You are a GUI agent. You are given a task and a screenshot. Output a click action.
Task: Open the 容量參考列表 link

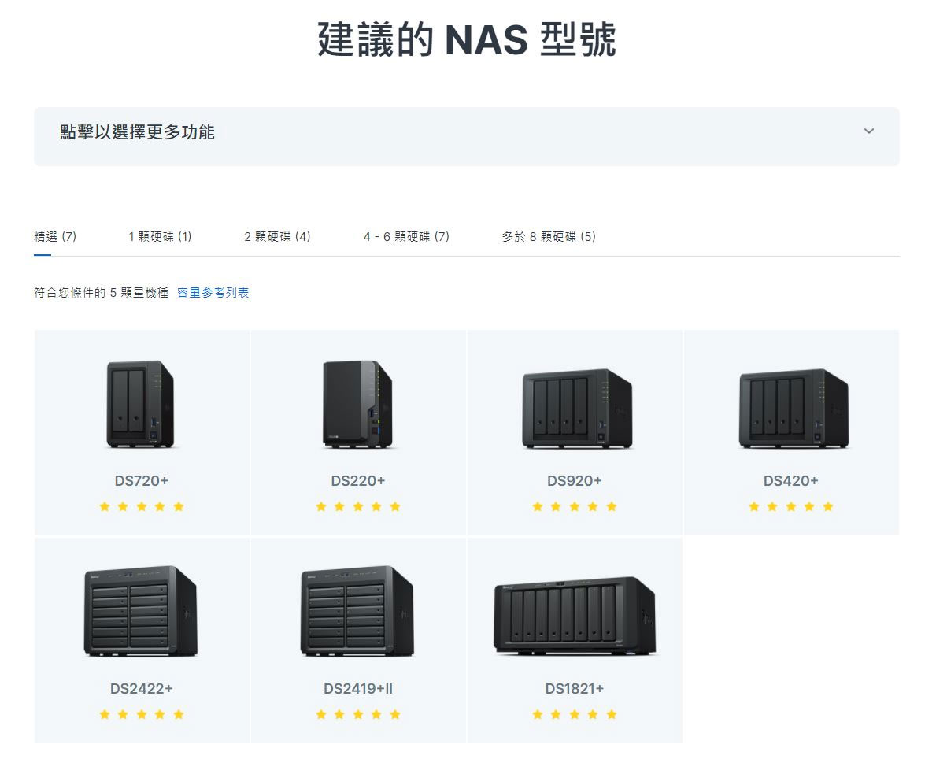click(213, 292)
